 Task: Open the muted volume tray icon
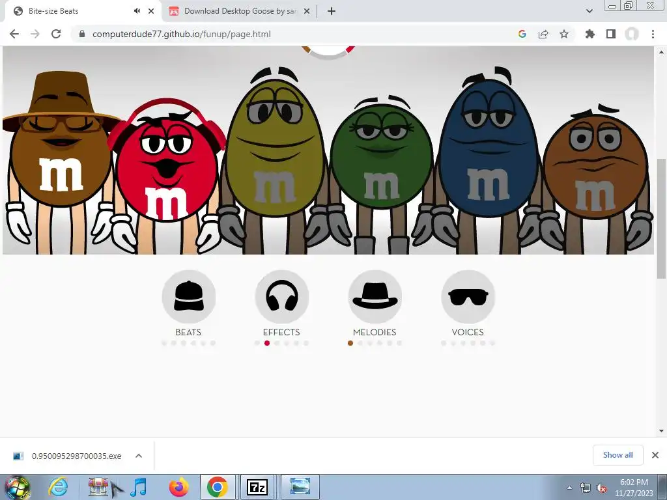click(601, 488)
